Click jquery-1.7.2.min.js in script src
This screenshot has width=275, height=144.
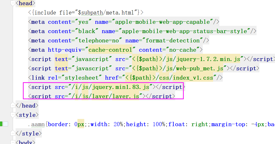(208, 59)
